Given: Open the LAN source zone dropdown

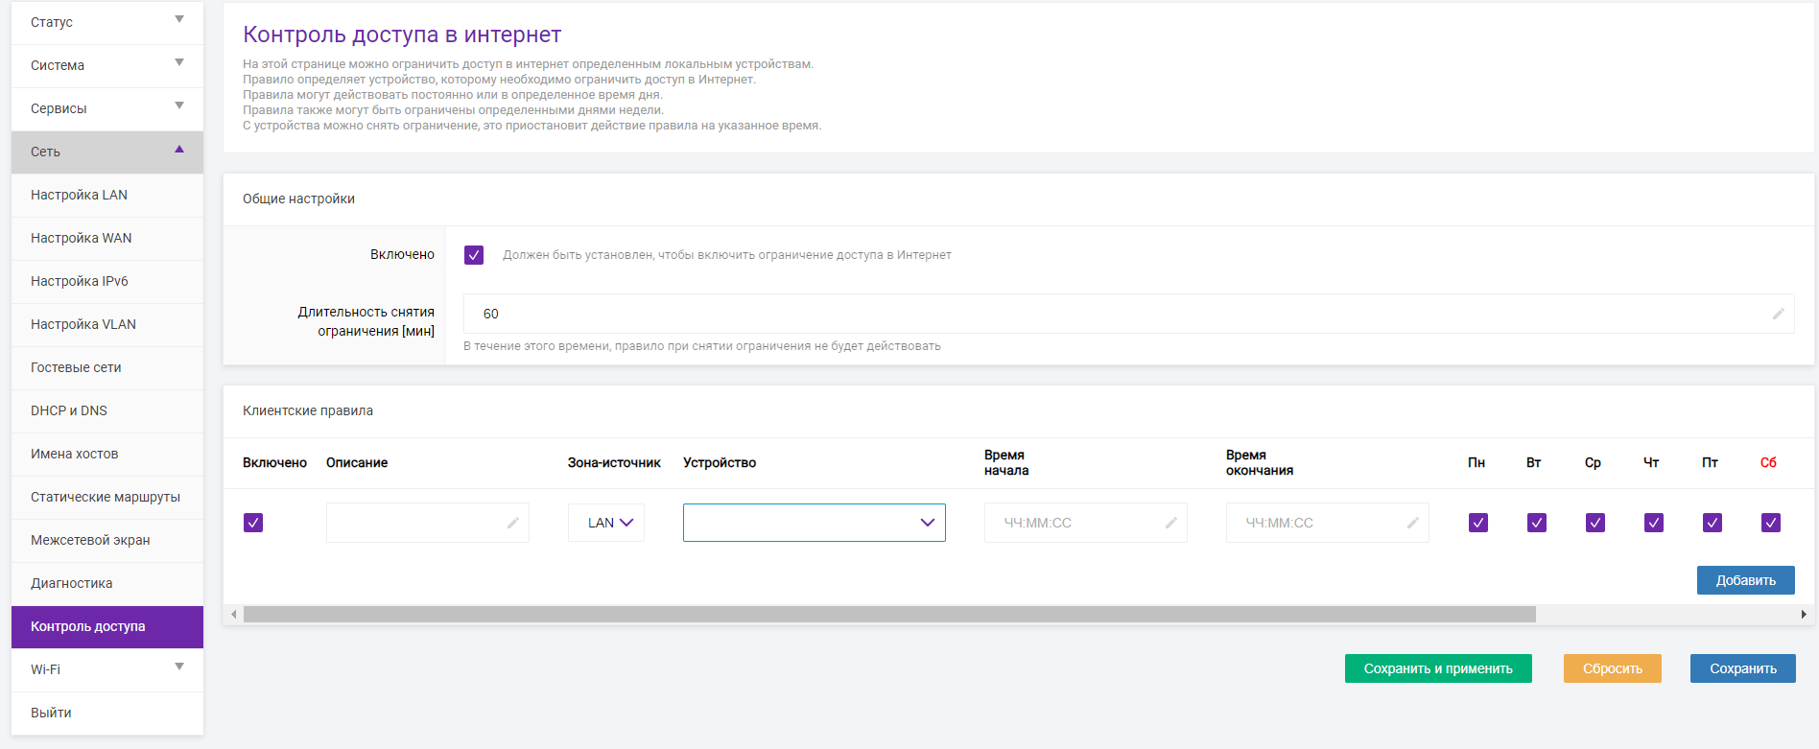Looking at the screenshot, I should [x=606, y=523].
